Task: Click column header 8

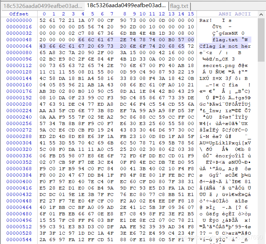Action: click(x=125, y=14)
